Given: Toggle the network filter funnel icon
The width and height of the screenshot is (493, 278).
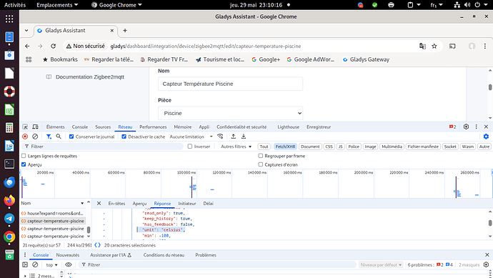Looking at the screenshot, I should pyautogui.click(x=49, y=136).
